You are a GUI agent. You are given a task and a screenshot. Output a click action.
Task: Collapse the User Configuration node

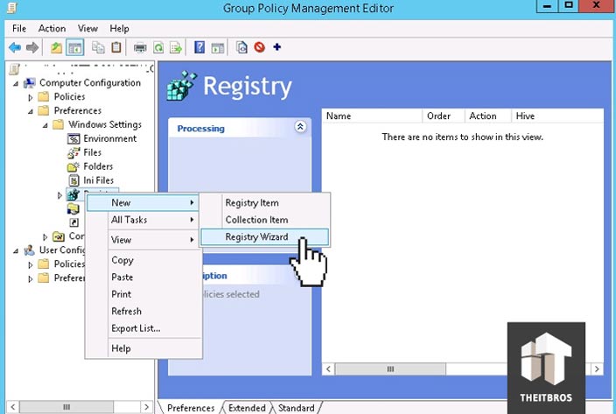(x=16, y=250)
